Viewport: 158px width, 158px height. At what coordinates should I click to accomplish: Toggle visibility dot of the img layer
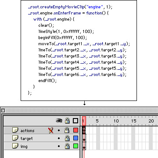59,146
